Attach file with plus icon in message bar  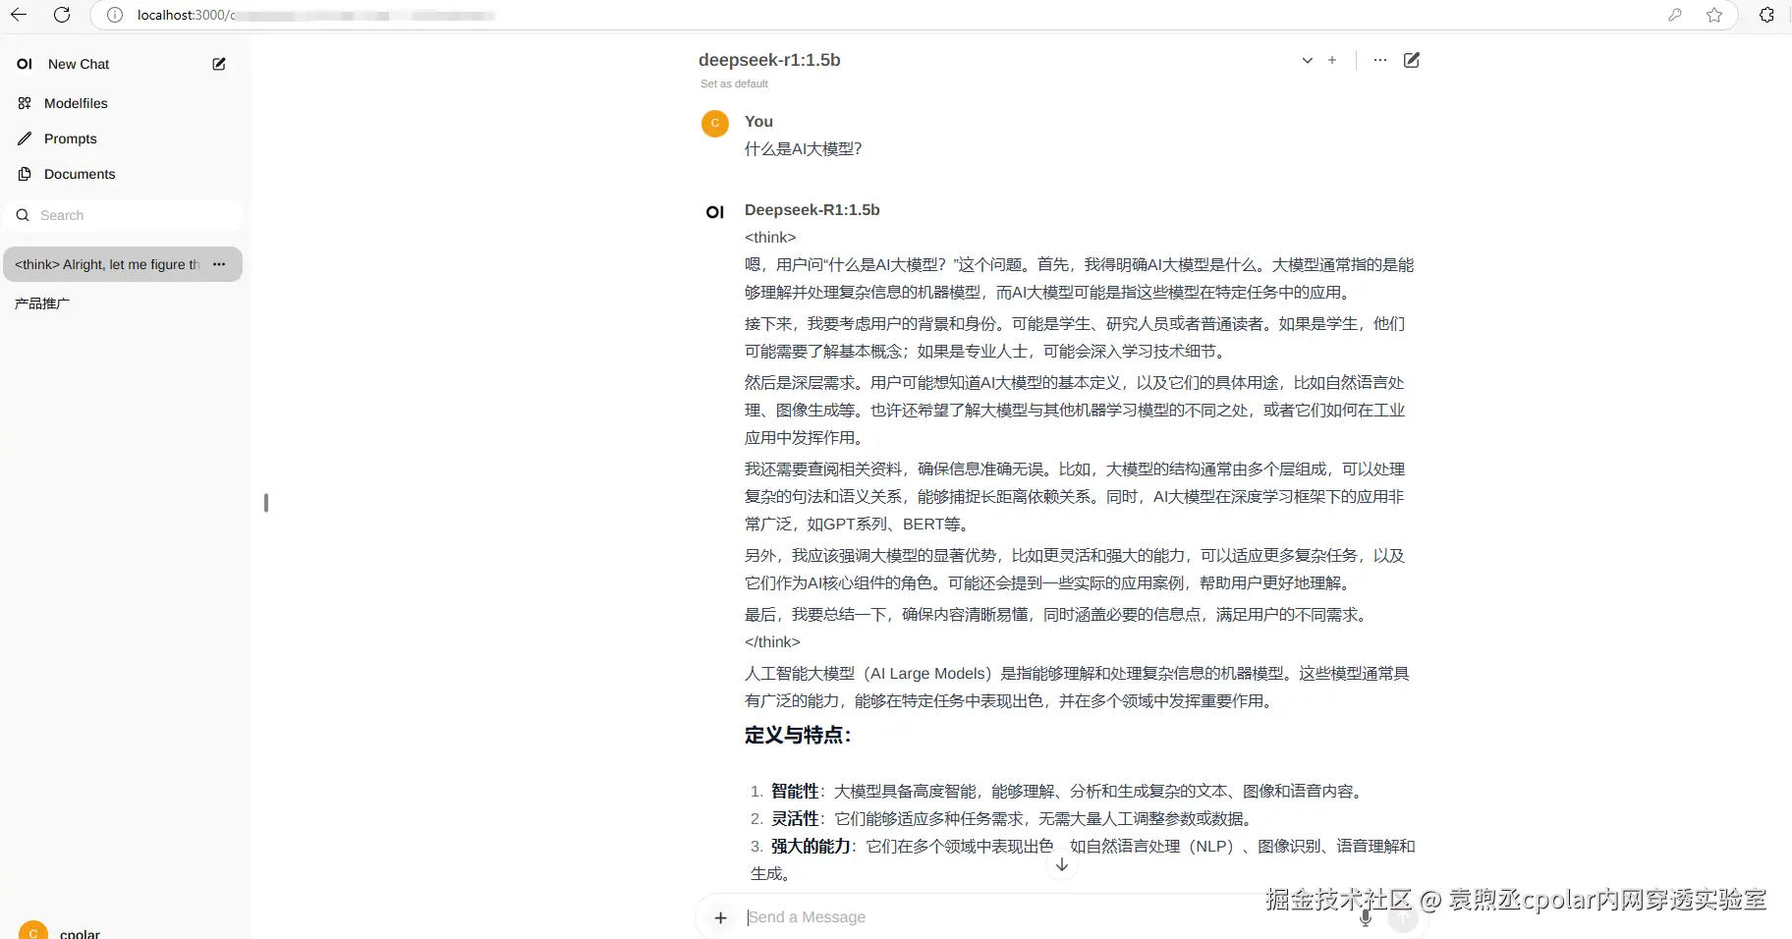click(720, 917)
